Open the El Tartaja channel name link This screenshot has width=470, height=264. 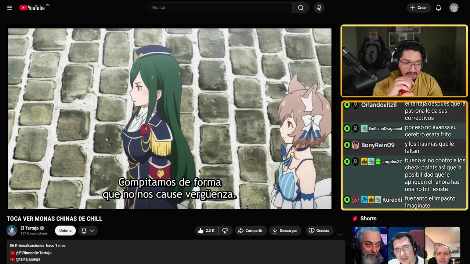29,228
